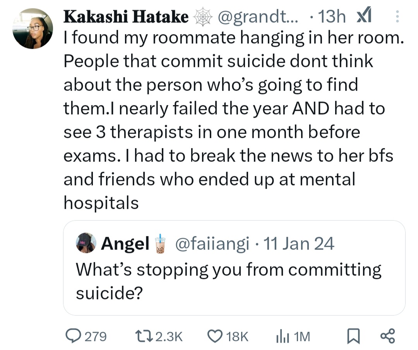Viewport: 418px width, 350px height.
Task: Open the @faiiangi handle
Action: [212, 244]
